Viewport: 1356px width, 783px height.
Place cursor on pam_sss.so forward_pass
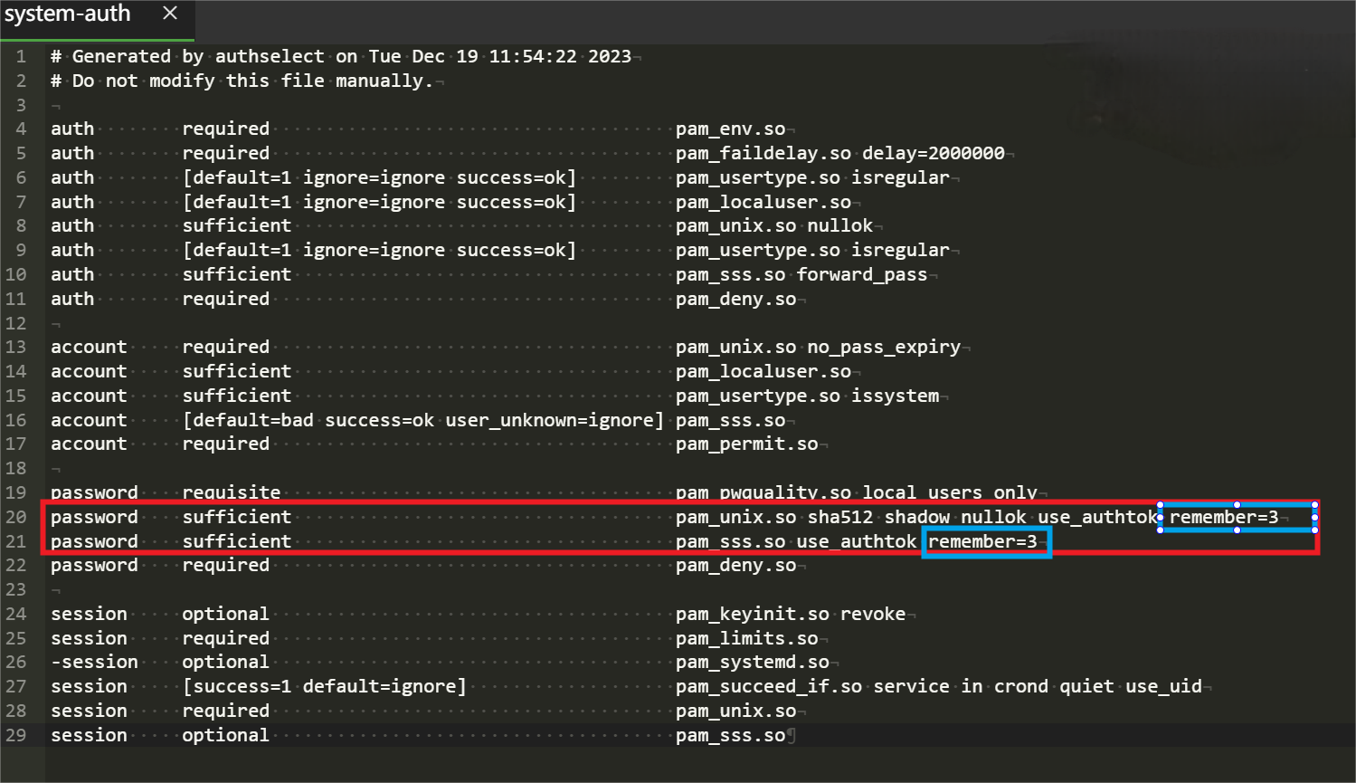click(801, 274)
